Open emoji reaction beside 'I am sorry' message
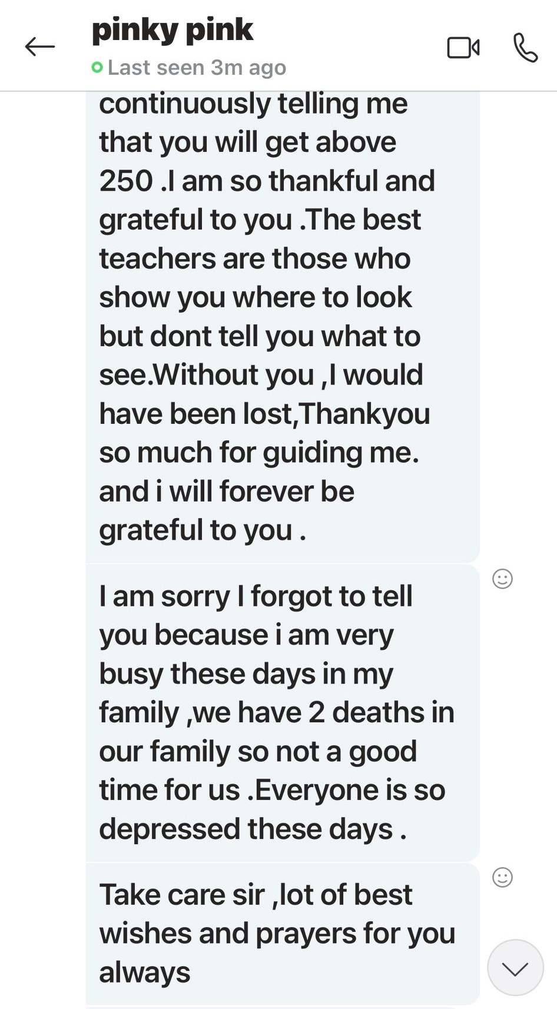 coord(502,579)
